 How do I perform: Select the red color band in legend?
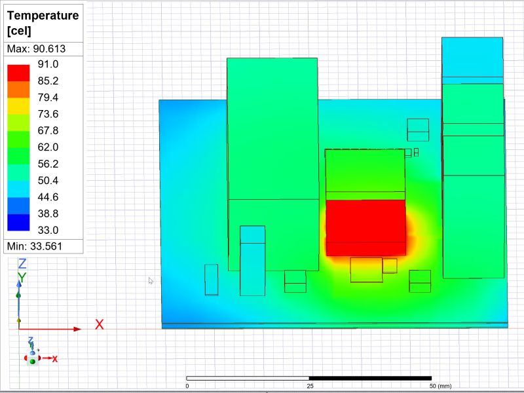tap(18, 72)
